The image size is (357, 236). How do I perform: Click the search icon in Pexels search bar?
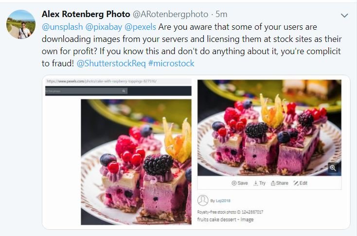coord(124,91)
